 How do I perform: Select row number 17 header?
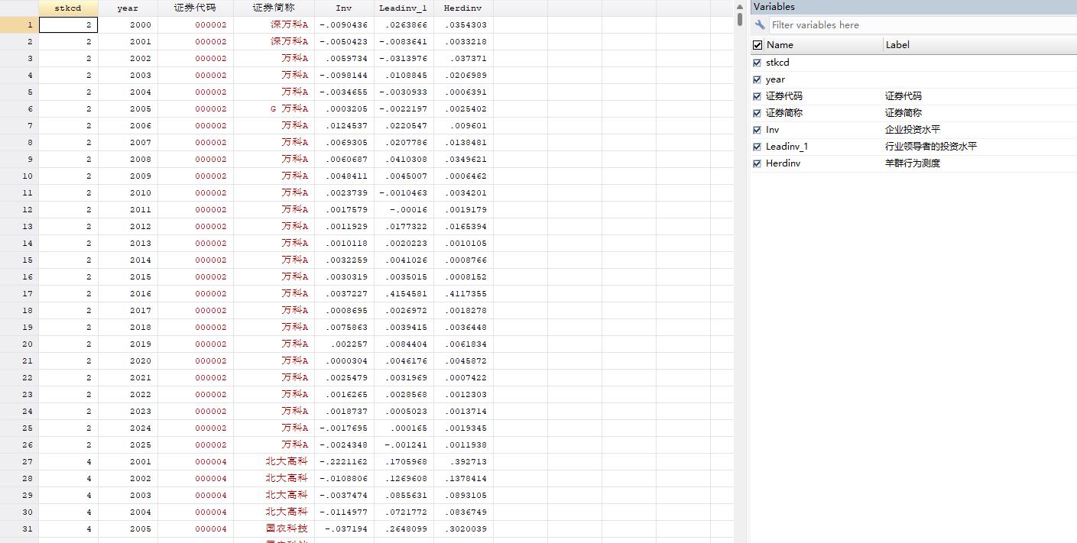[x=19, y=294]
